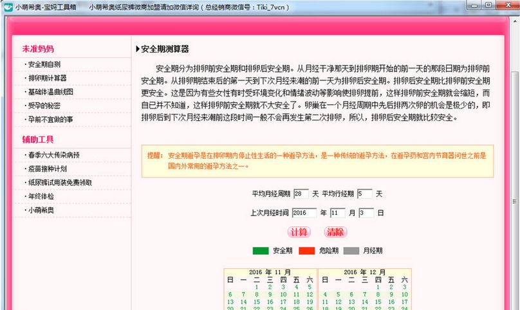Open the 基础体温曲线图 sidebar item
The image size is (520, 310).
50,92
